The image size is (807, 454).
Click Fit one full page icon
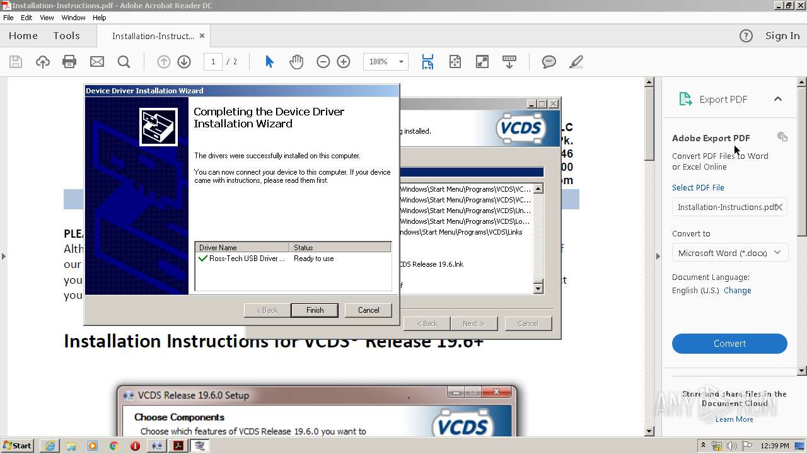click(x=455, y=62)
